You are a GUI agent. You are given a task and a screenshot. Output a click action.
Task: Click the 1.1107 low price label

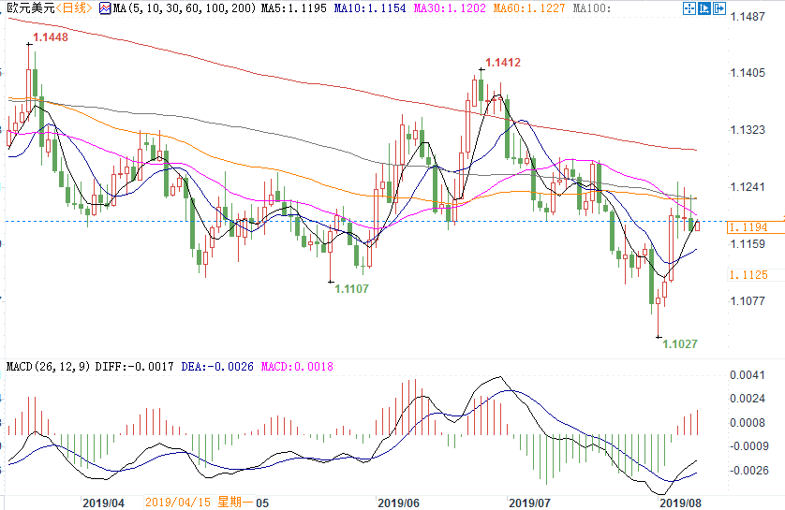(352, 289)
